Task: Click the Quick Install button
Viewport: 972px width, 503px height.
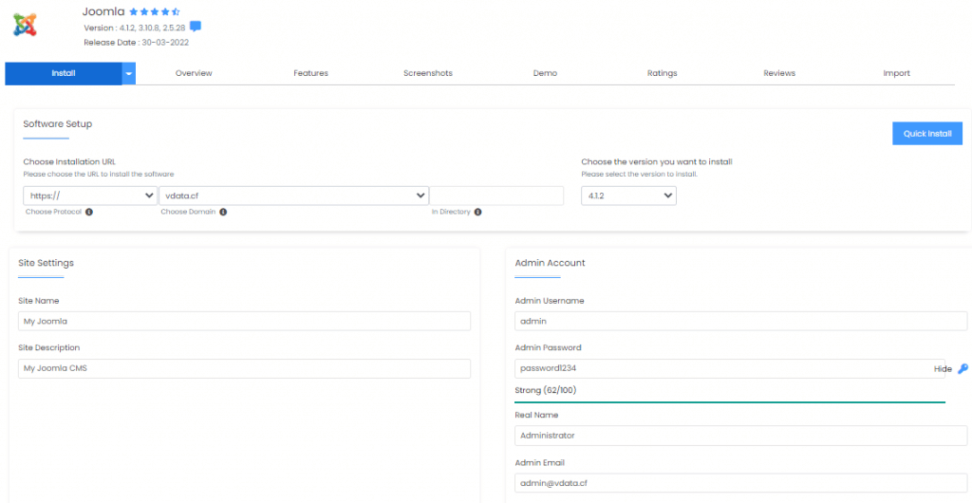Action: (927, 133)
